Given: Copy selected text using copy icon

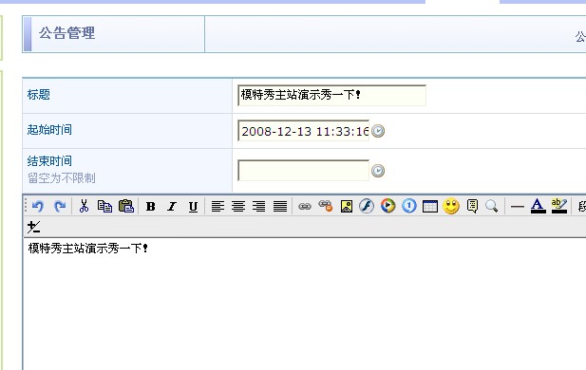Looking at the screenshot, I should tap(105, 206).
